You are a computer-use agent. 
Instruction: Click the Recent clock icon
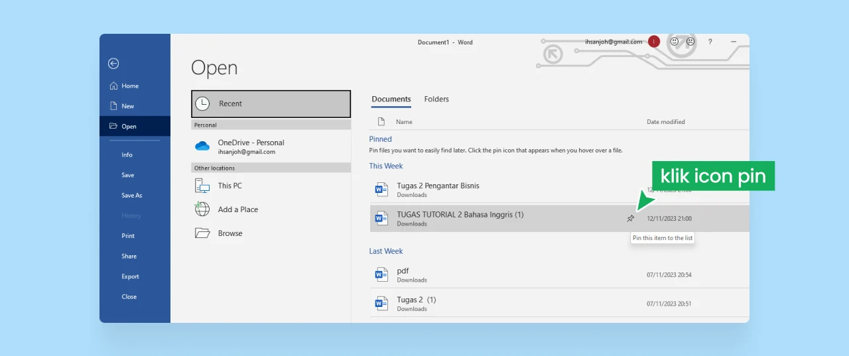[x=203, y=103]
